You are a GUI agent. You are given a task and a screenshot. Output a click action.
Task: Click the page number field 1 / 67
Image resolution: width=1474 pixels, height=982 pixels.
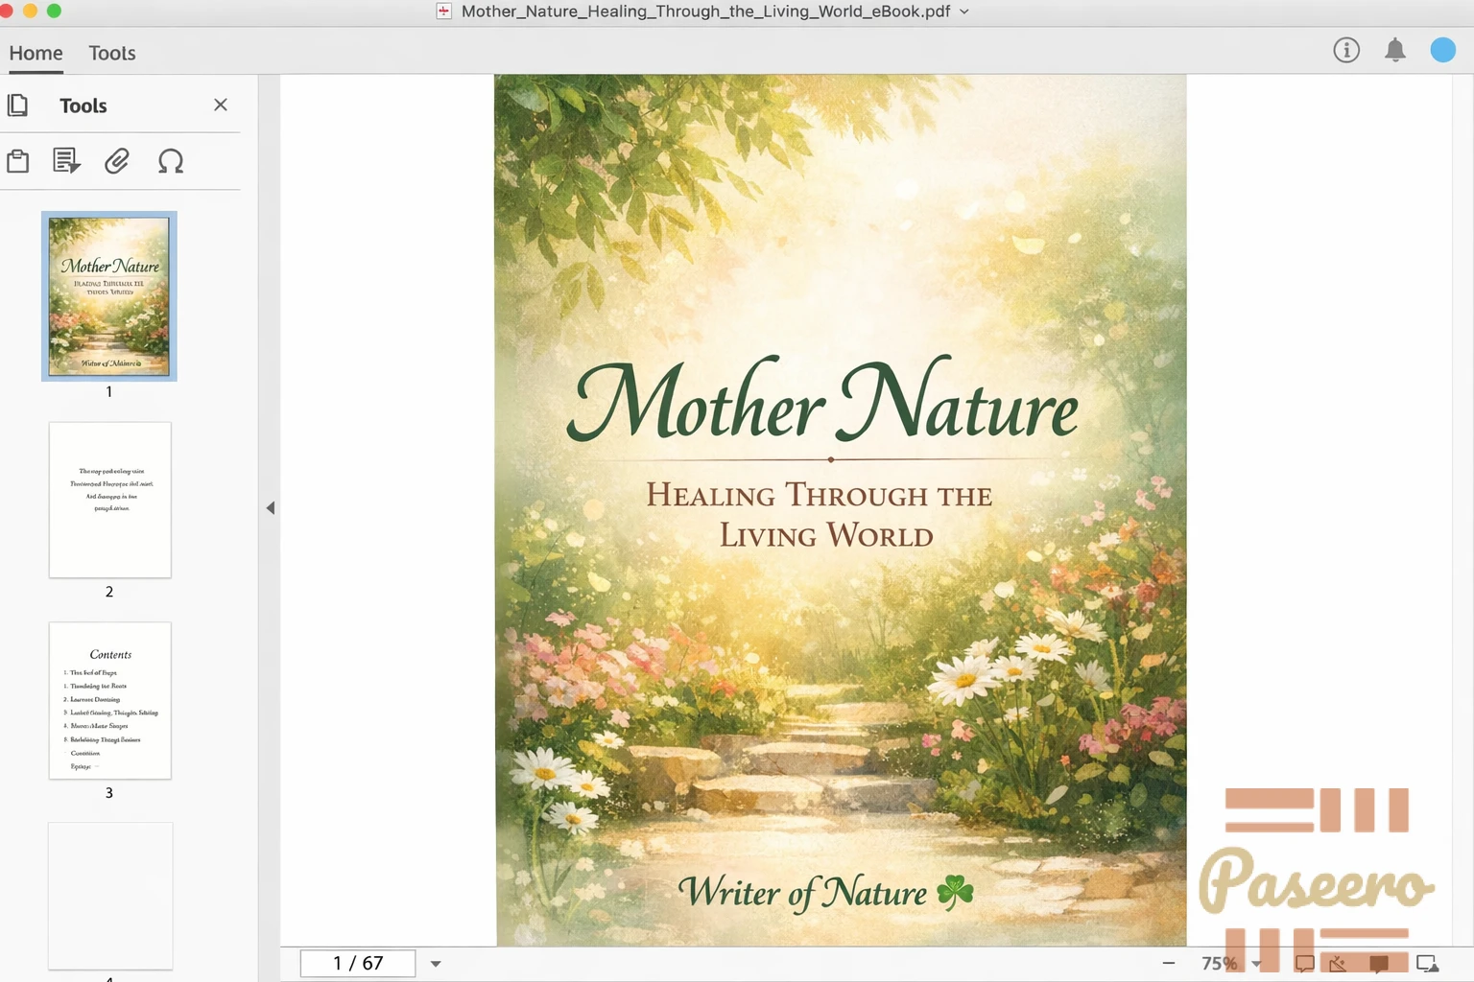[358, 963]
